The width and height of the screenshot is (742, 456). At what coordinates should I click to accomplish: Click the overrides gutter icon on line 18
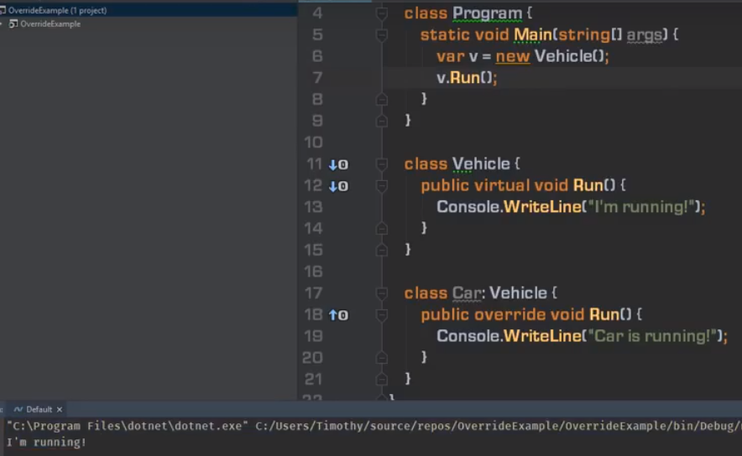click(x=338, y=315)
